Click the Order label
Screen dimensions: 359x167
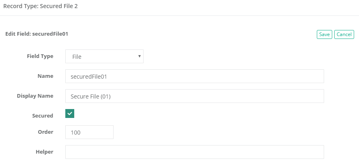click(45, 132)
